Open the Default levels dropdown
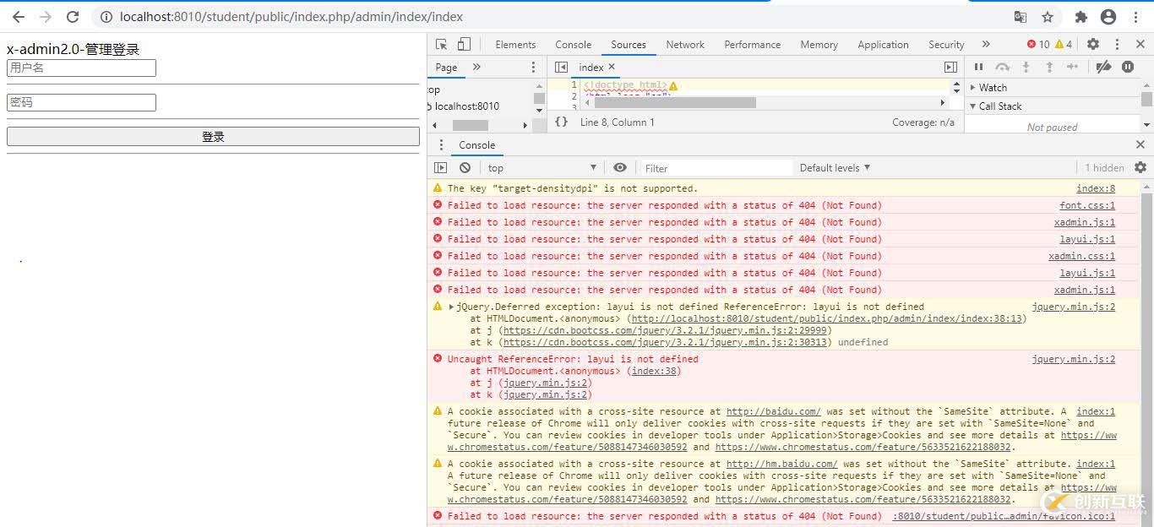Viewport: 1154px width, 527px height. [x=835, y=168]
